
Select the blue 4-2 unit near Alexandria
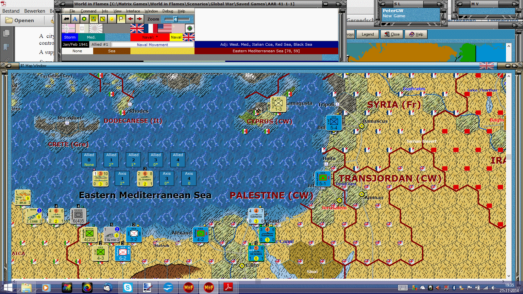[200, 235]
